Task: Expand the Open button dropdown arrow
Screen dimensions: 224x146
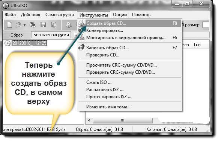Action: point(24,25)
